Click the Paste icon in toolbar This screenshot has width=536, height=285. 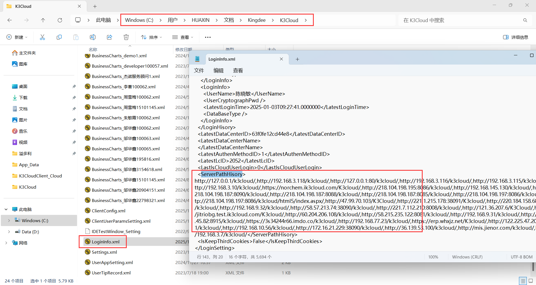[76, 37]
